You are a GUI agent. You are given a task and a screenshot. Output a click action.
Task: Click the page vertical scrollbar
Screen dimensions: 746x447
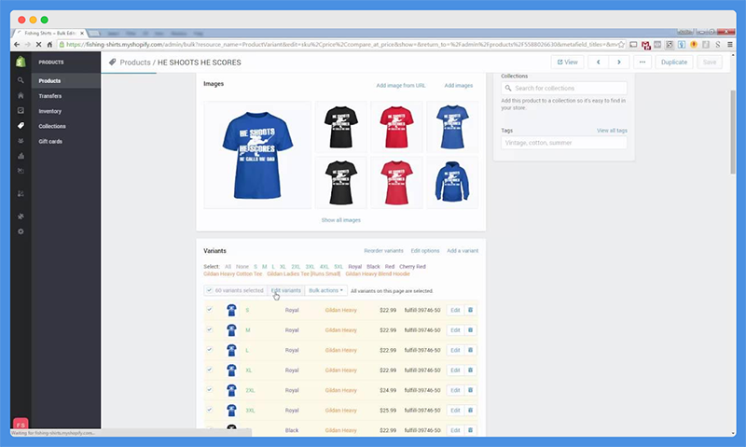[x=733, y=133]
